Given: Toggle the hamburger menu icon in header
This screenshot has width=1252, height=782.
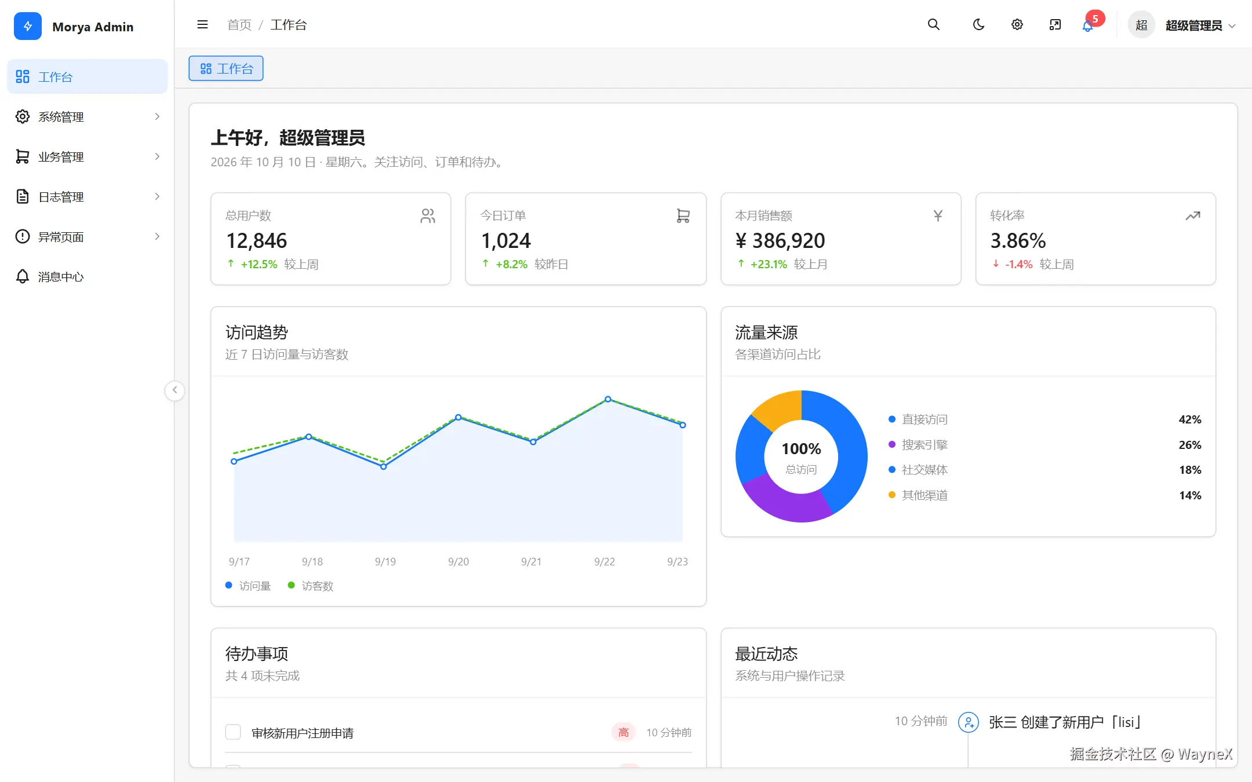Looking at the screenshot, I should tap(202, 24).
